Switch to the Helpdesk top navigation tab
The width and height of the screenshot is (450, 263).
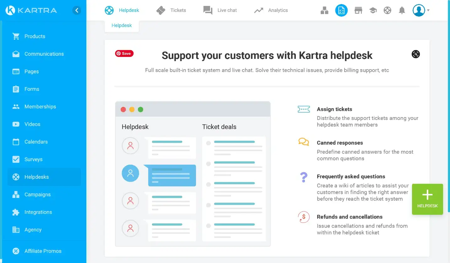pyautogui.click(x=122, y=10)
